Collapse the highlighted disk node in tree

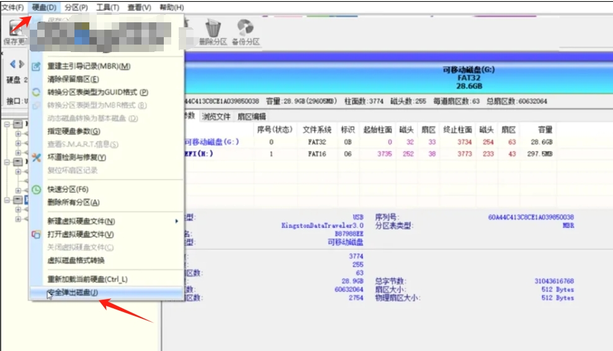[x=7, y=200]
